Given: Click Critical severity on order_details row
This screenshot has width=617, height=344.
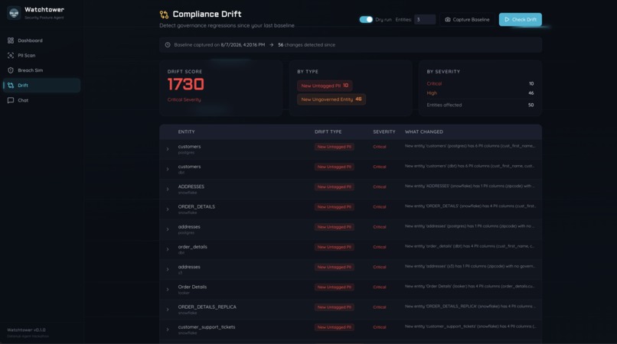Looking at the screenshot, I should tap(380, 247).
